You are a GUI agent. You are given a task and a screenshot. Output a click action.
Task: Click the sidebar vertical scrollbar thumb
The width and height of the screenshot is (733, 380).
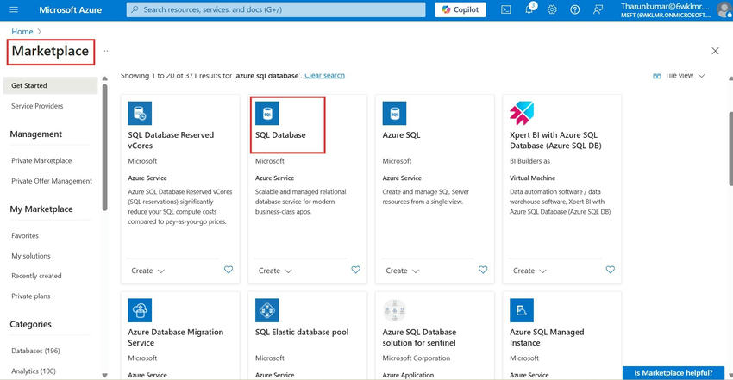tap(104, 147)
